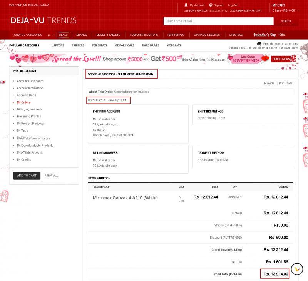Expand the Shop By Categories menu
The width and height of the screenshot is (308, 281).
click(x=28, y=35)
